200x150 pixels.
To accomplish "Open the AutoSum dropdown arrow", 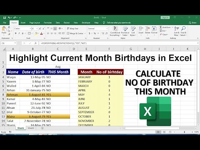I will point(172,27).
